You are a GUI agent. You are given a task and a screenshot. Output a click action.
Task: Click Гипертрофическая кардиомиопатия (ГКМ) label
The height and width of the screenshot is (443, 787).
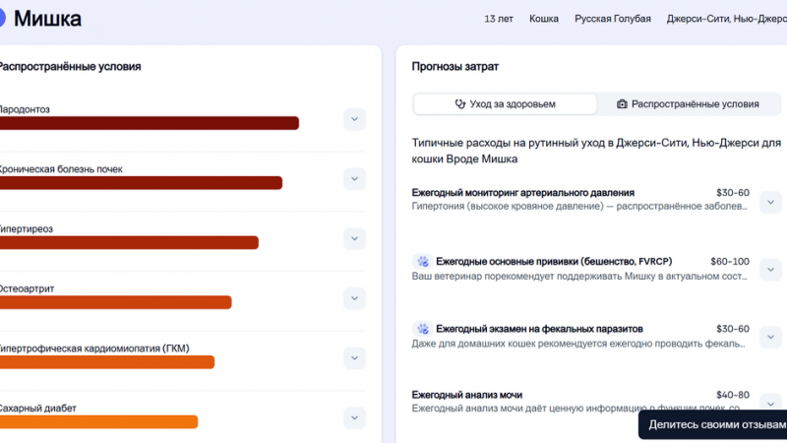click(x=94, y=348)
